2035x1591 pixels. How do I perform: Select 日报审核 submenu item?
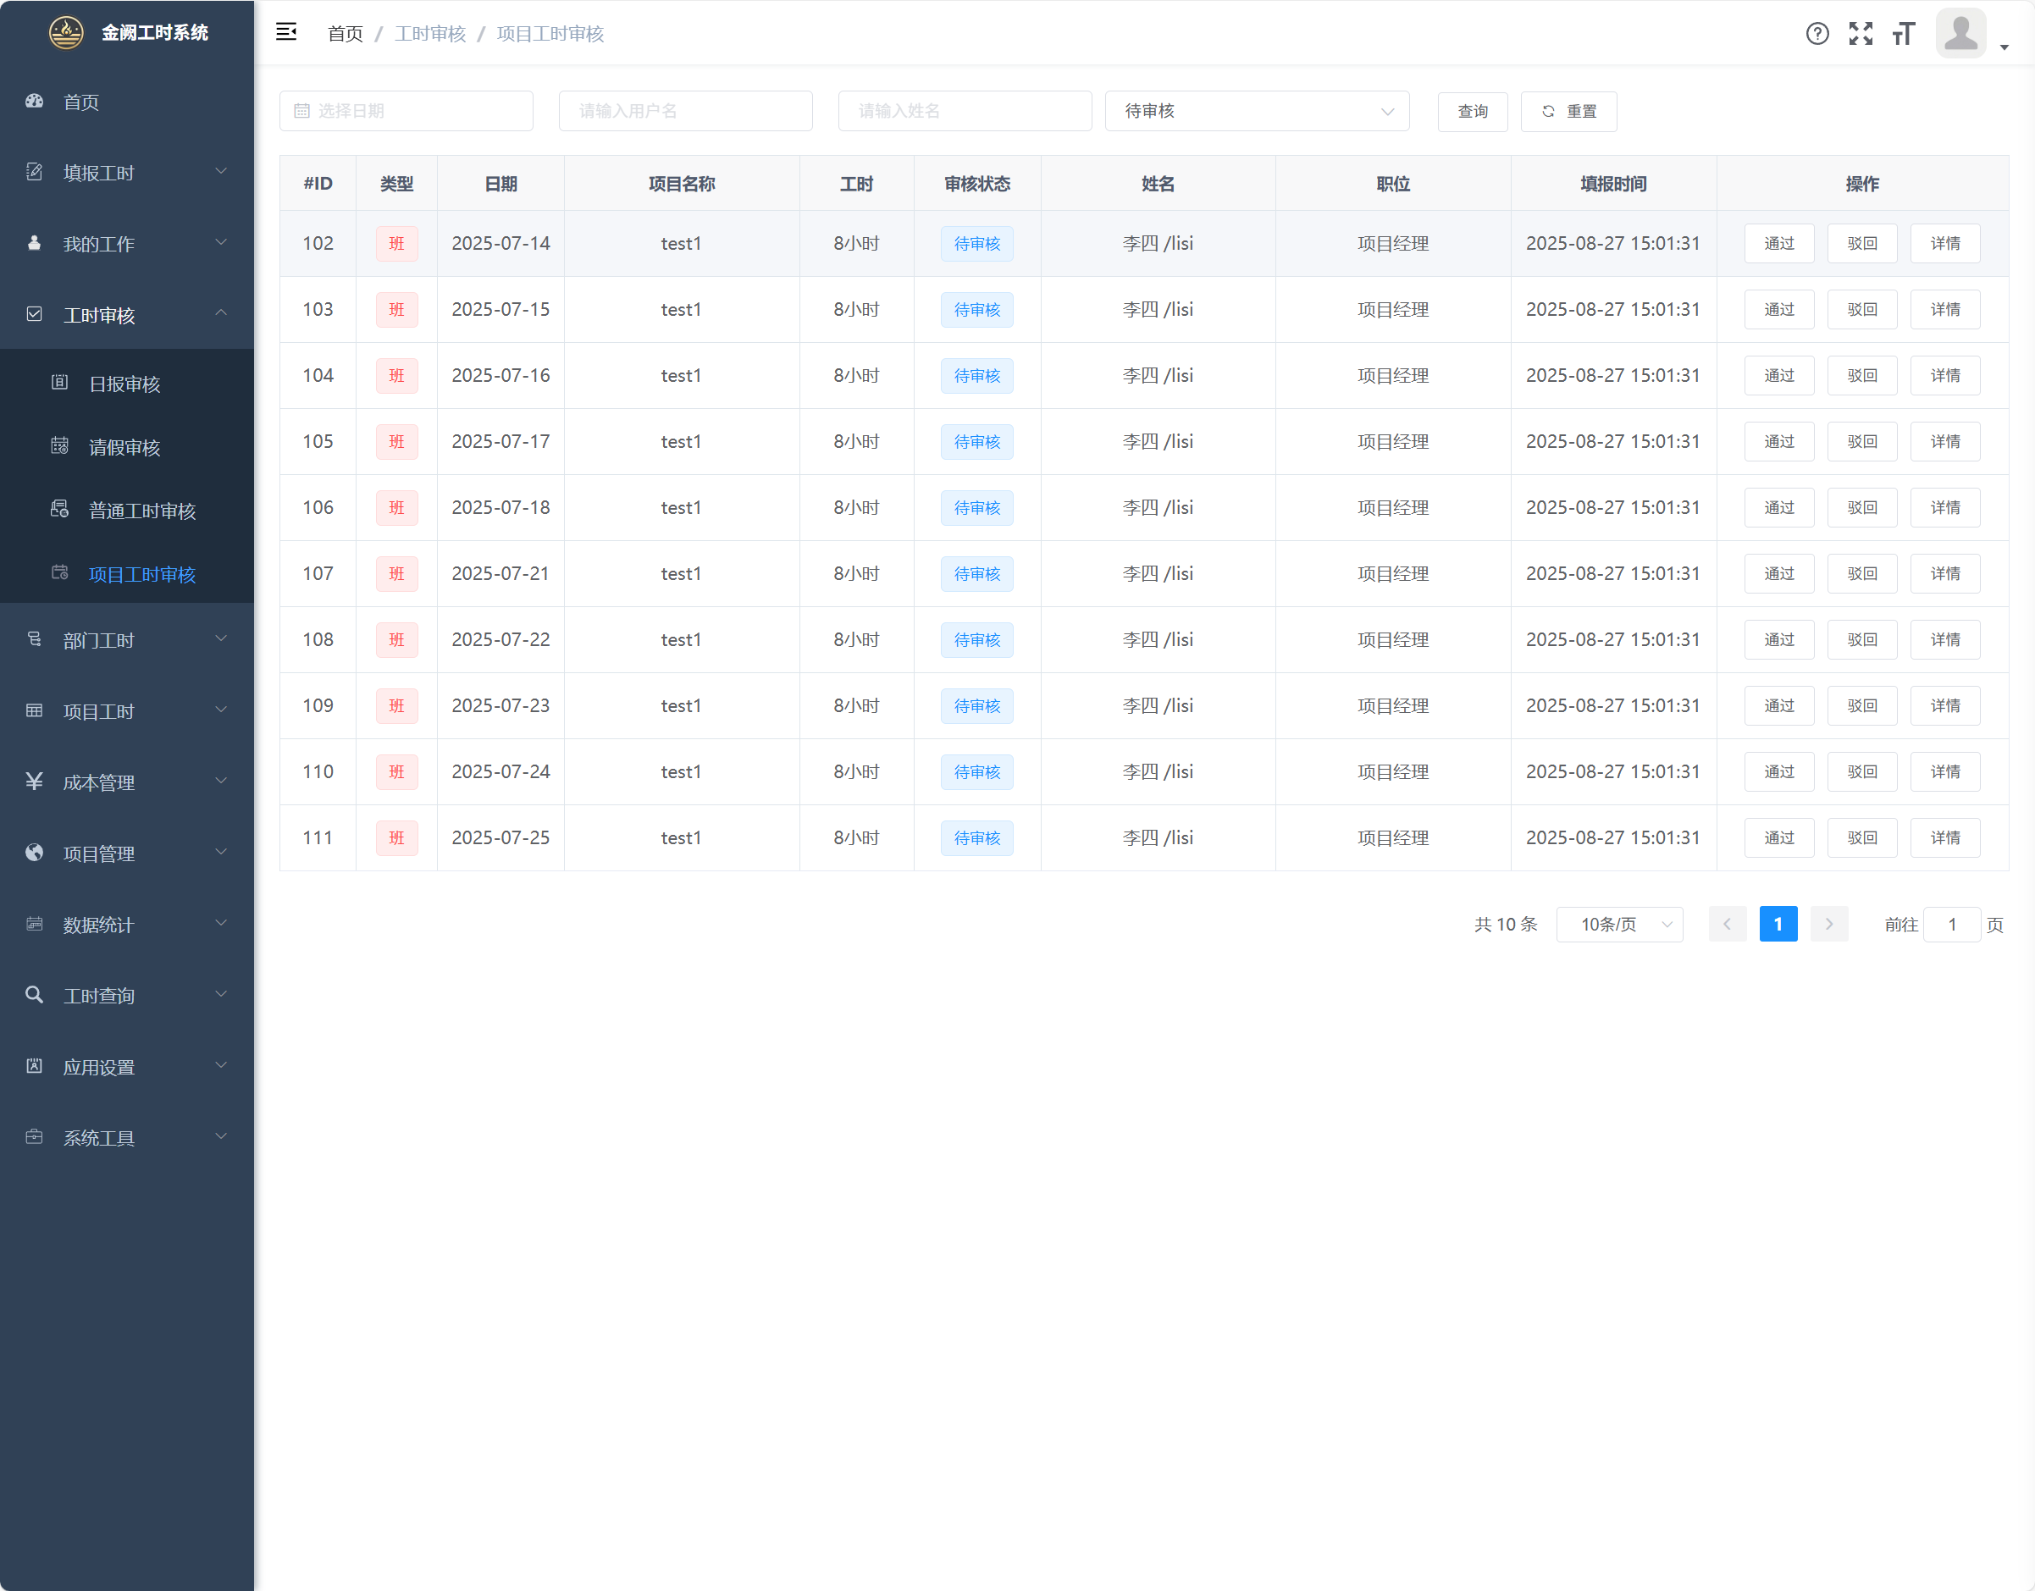coord(124,384)
